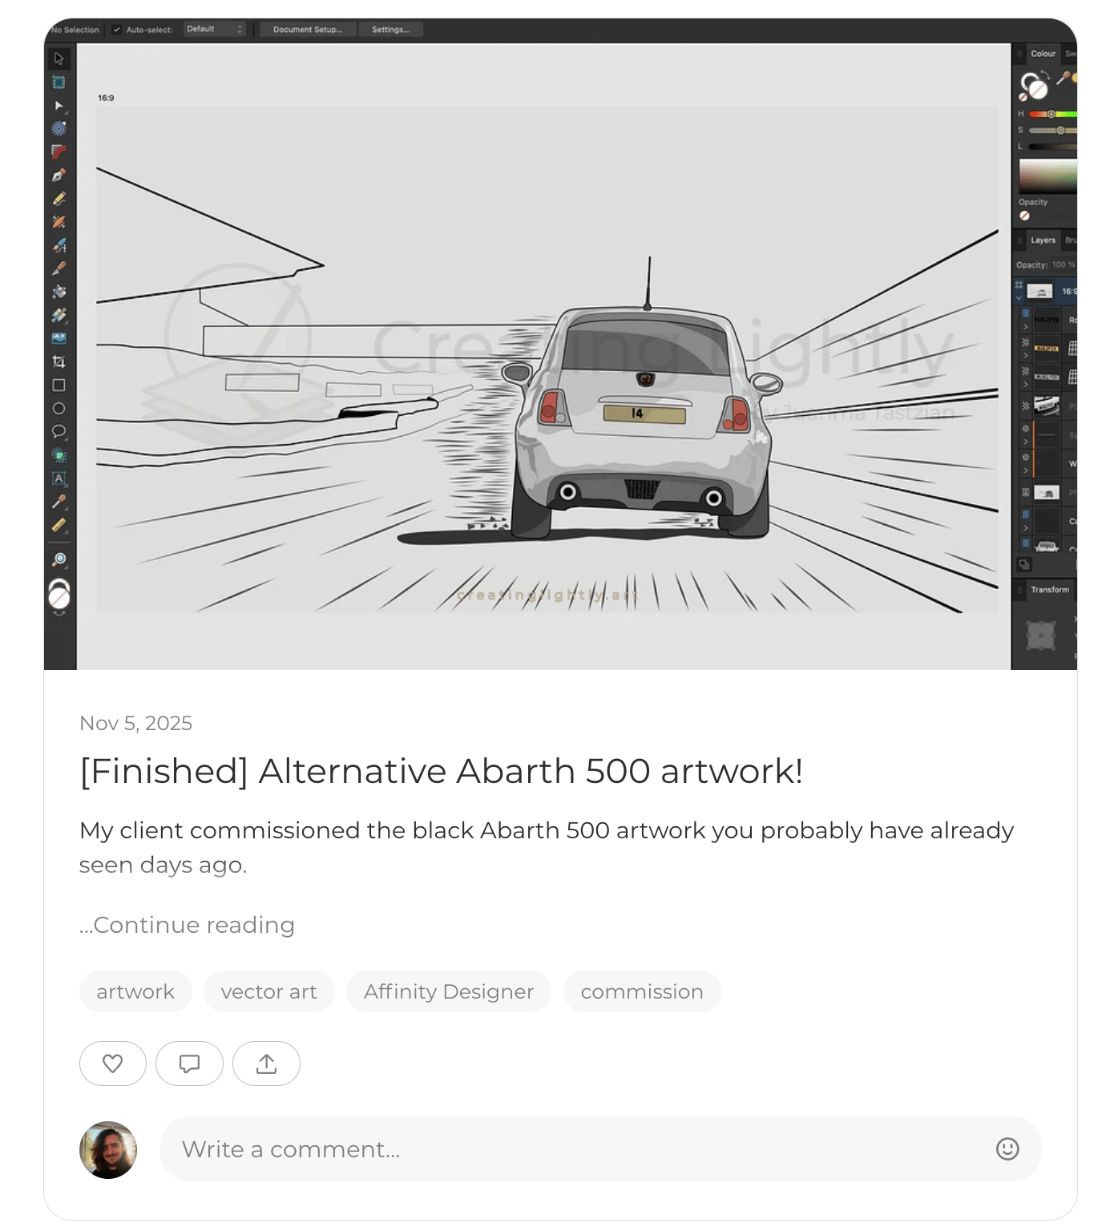Viewport: 1114px width, 1231px height.
Task: Open the emoji picker smiley icon
Action: (x=1007, y=1148)
